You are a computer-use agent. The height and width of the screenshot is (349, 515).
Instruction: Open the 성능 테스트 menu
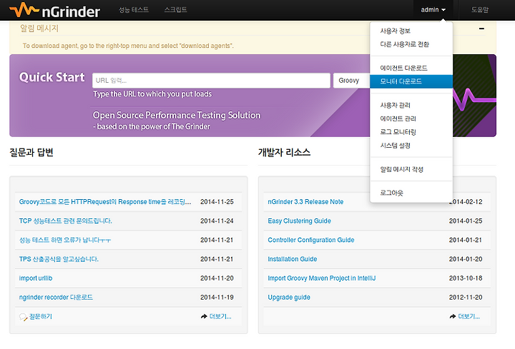click(134, 10)
